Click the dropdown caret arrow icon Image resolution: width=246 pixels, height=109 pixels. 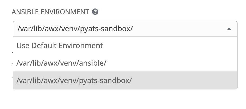tap(229, 29)
